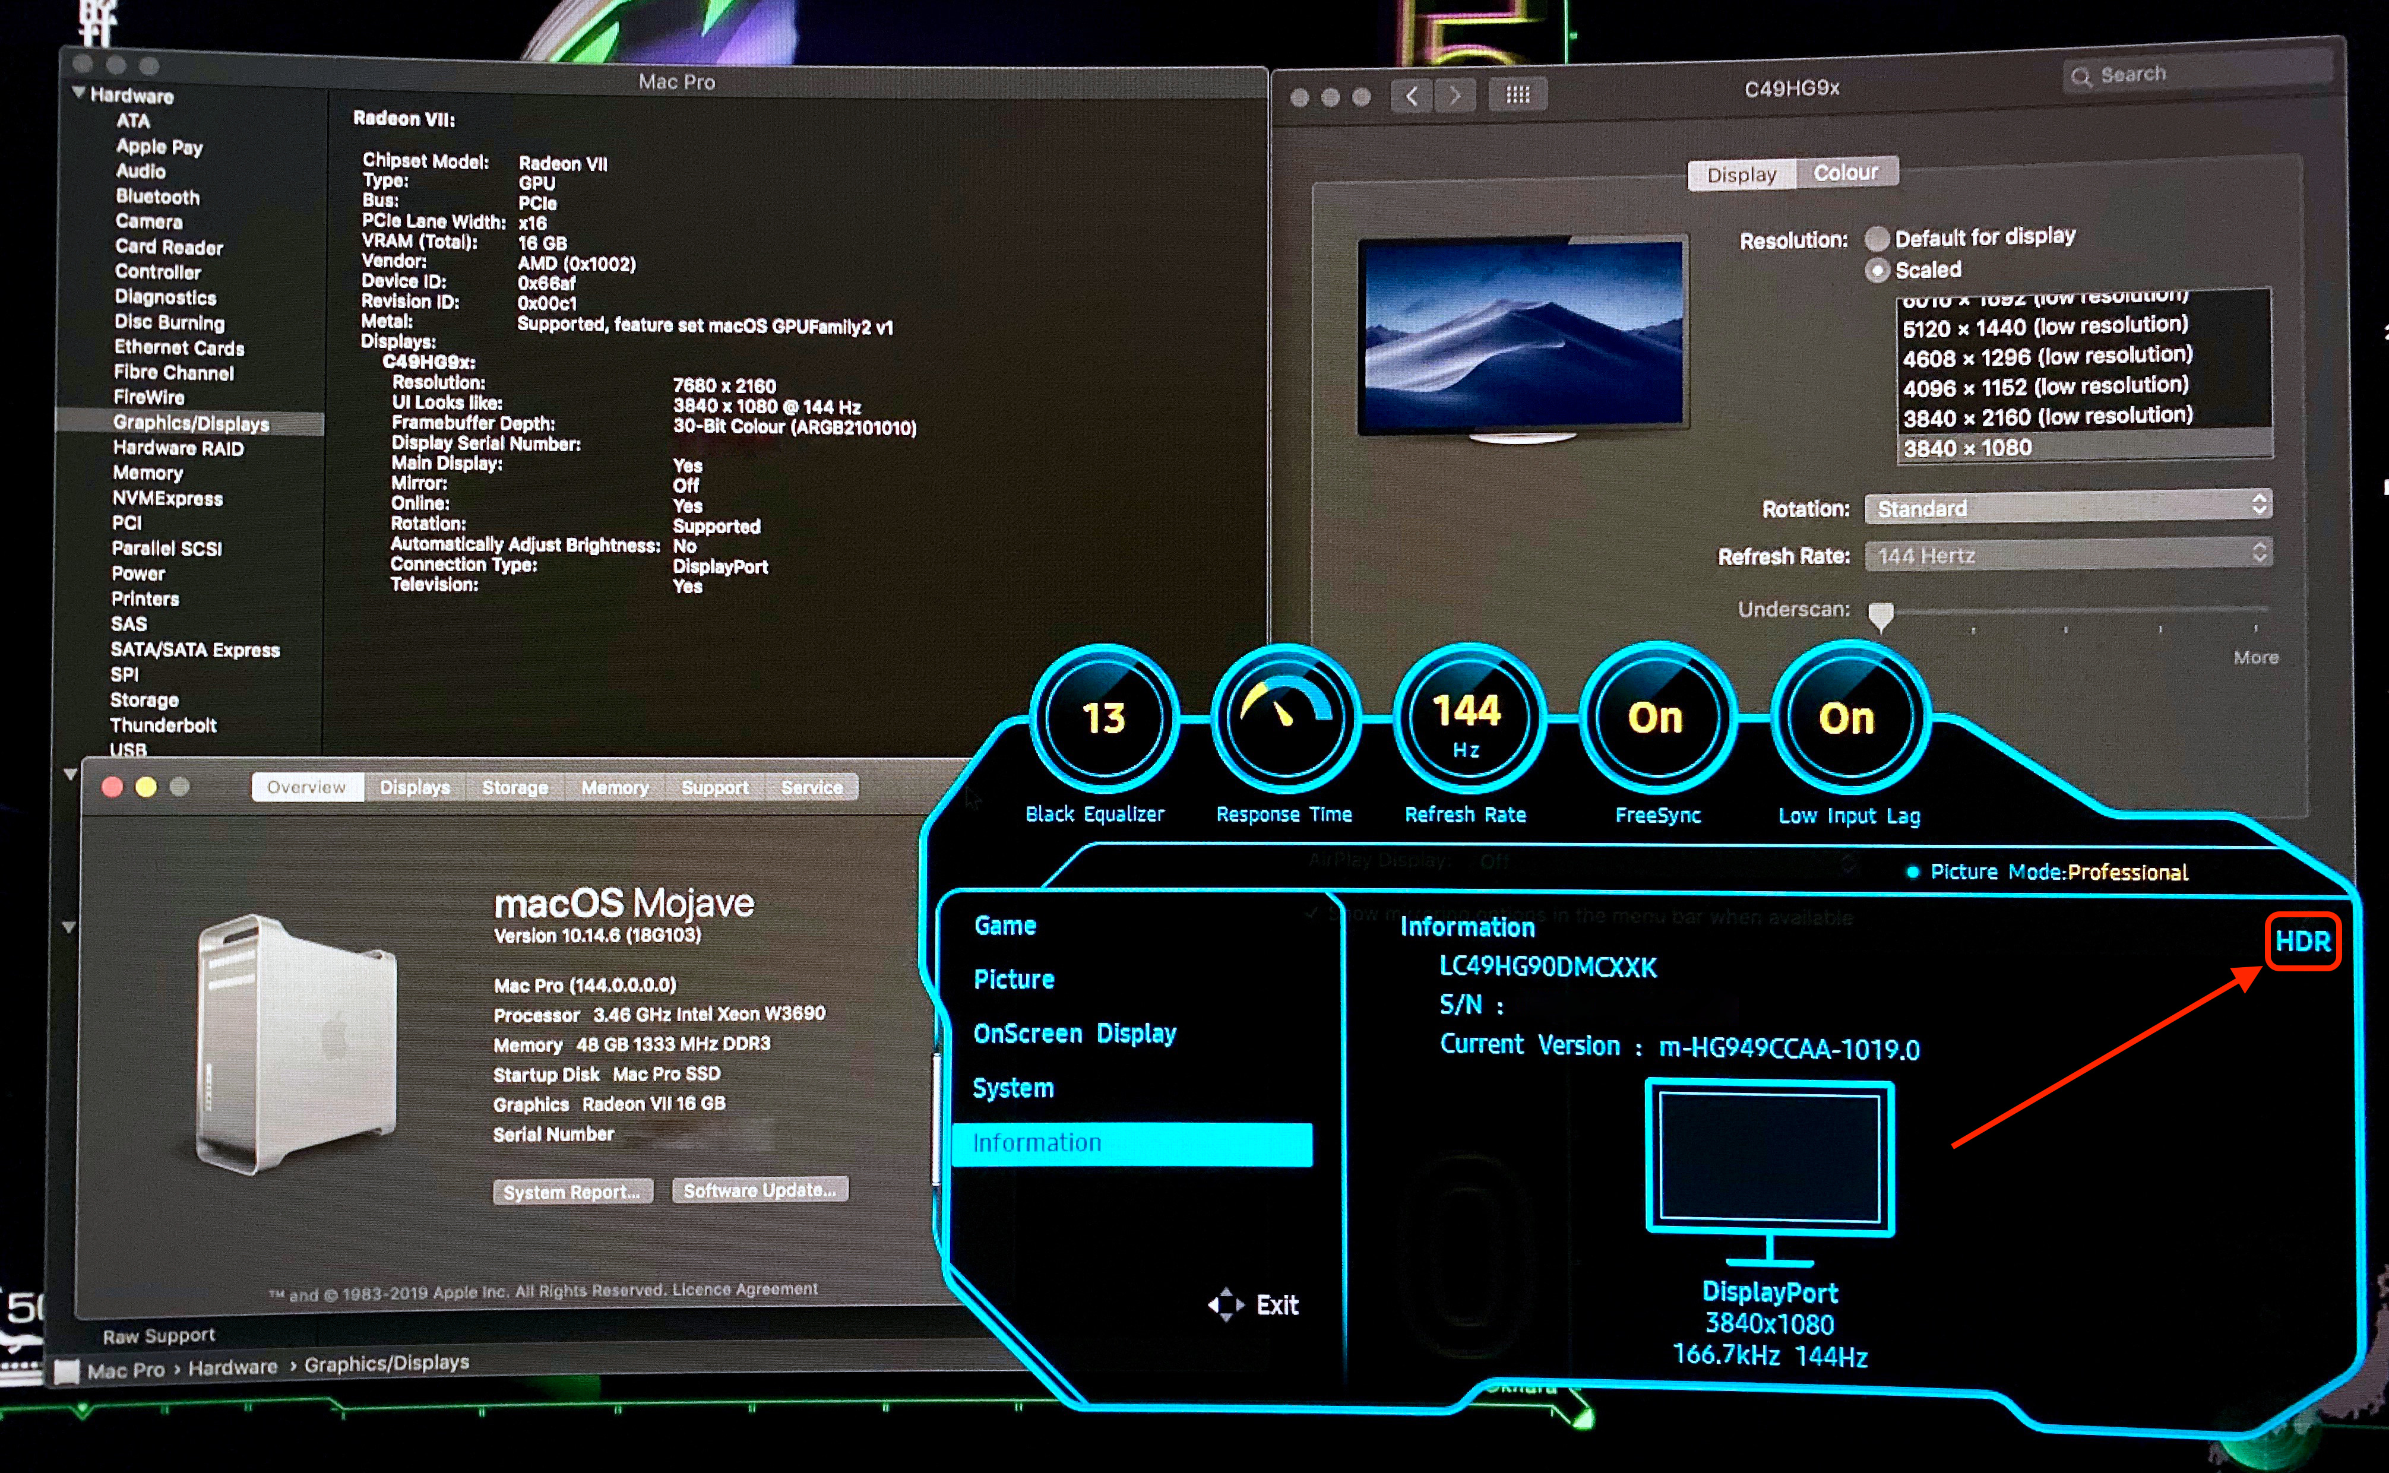Click the Mac Pro icon in the breadcrumb path bar
Screen dimensions: 2389x1473
[67, 1371]
